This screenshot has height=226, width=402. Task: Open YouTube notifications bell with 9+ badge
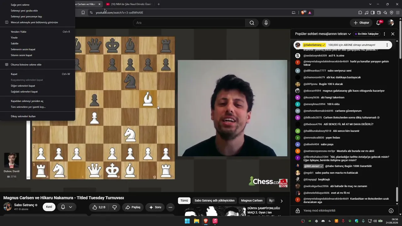tap(379, 23)
